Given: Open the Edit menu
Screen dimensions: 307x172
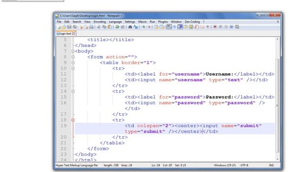Looking at the screenshot, I should 67,21.
